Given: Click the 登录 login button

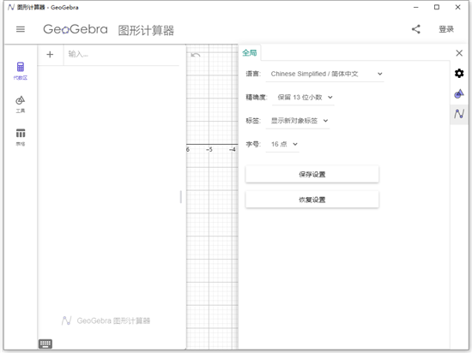Looking at the screenshot, I should coord(446,29).
